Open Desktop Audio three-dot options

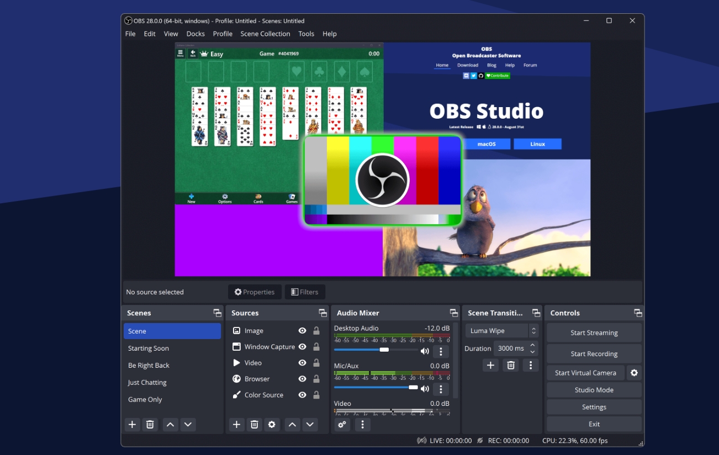441,351
